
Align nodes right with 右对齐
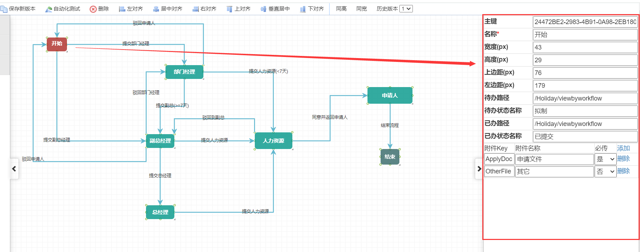(x=204, y=9)
